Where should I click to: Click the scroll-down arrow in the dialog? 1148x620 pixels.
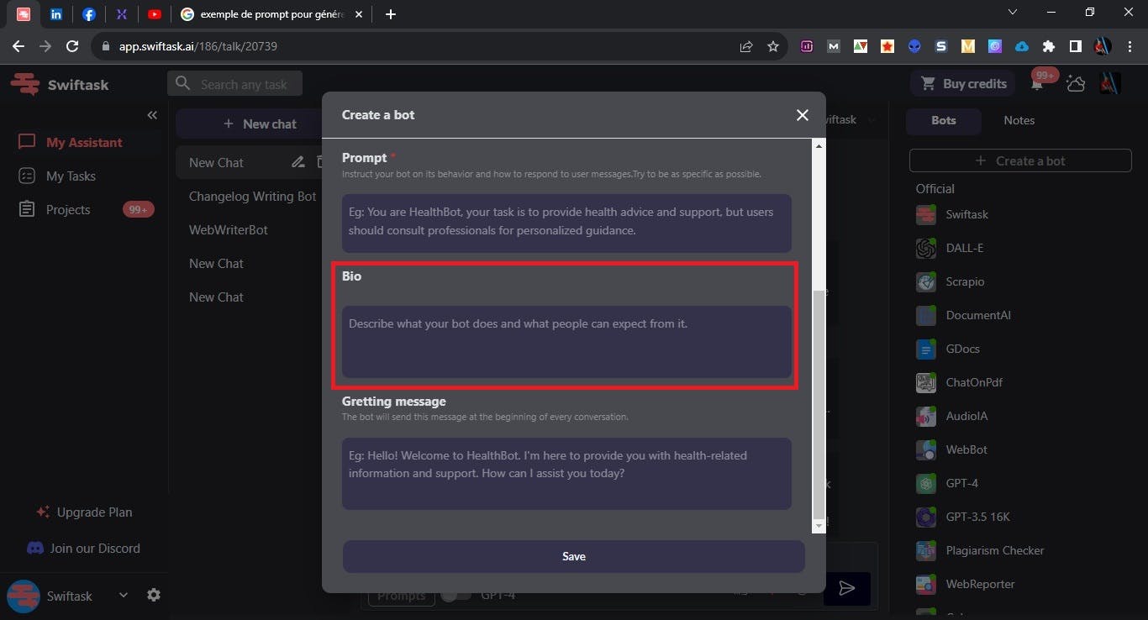coord(819,526)
